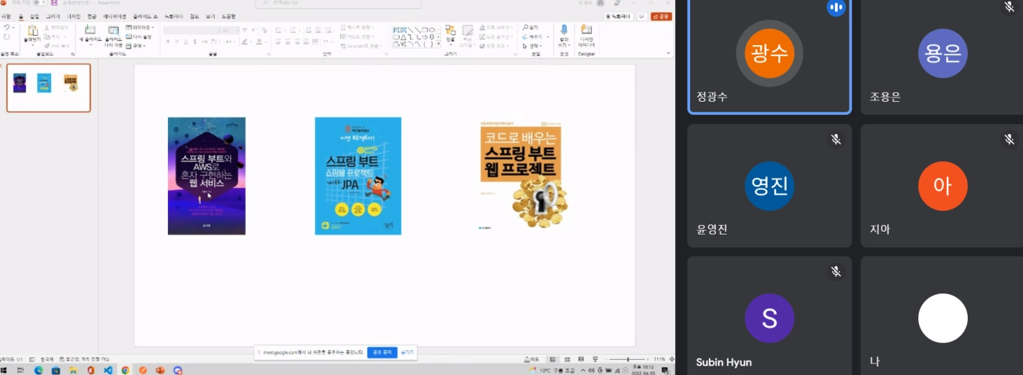The width and height of the screenshot is (1023, 375).
Task: Click the Arrange shapes icon
Action: (x=451, y=32)
